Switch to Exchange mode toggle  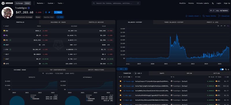click(x=19, y=3)
